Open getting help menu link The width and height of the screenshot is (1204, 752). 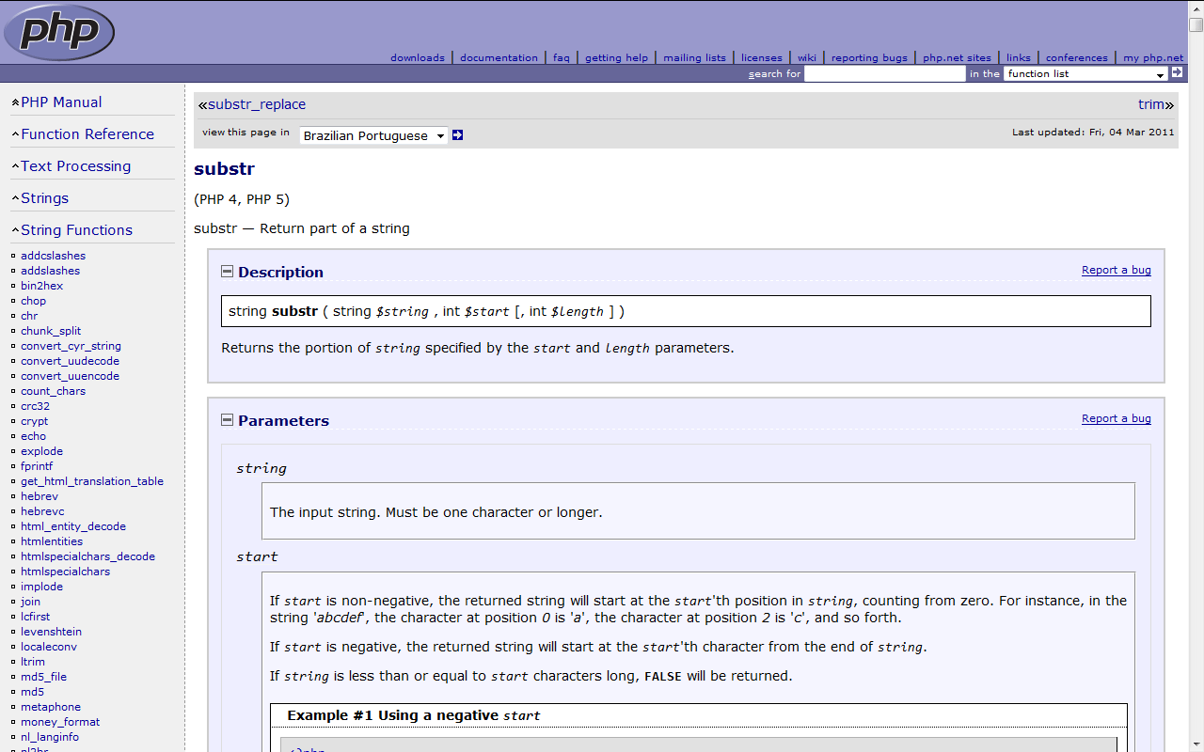[x=616, y=57]
